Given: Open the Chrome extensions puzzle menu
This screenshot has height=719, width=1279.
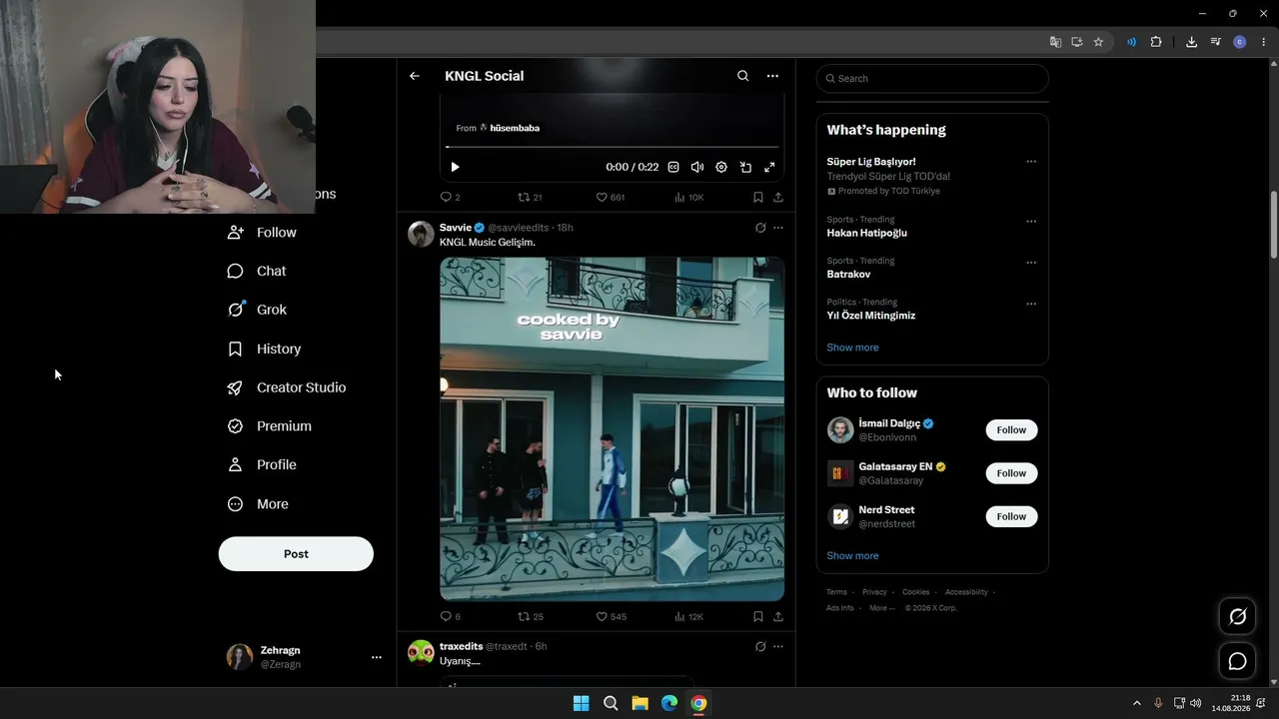Looking at the screenshot, I should click(1156, 42).
